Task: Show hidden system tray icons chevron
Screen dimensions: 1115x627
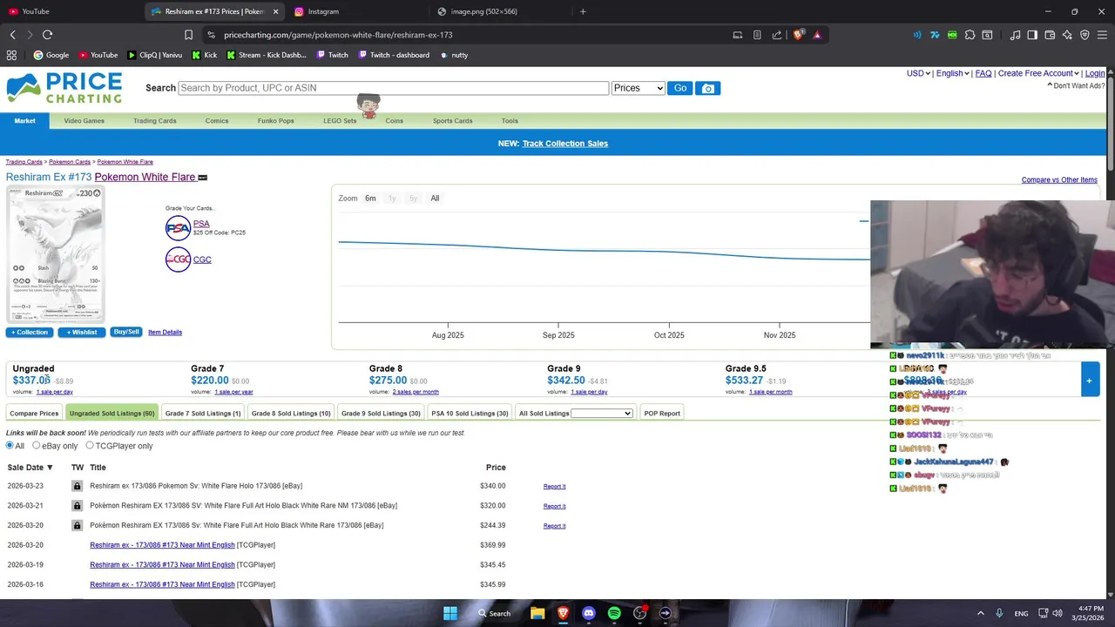Action: 980,613
